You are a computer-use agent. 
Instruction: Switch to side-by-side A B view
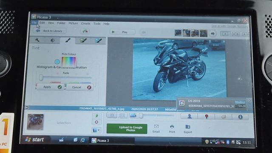[x=236, y=34]
